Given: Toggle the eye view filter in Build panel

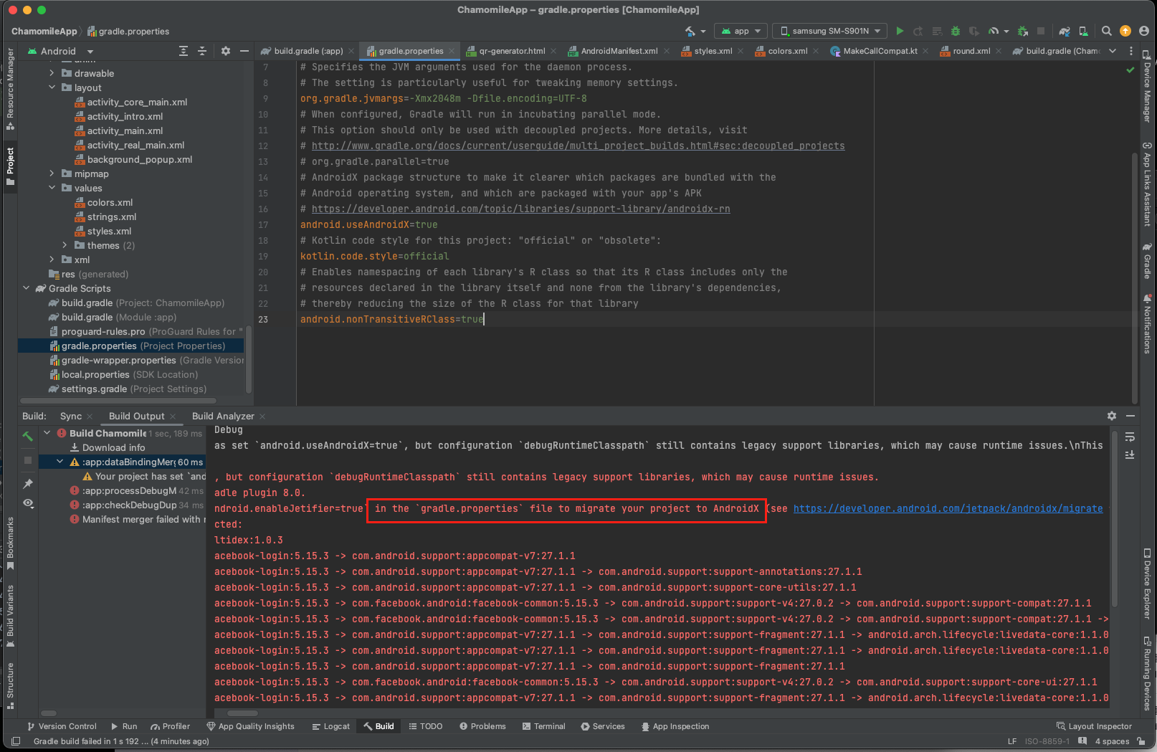Looking at the screenshot, I should [x=28, y=503].
